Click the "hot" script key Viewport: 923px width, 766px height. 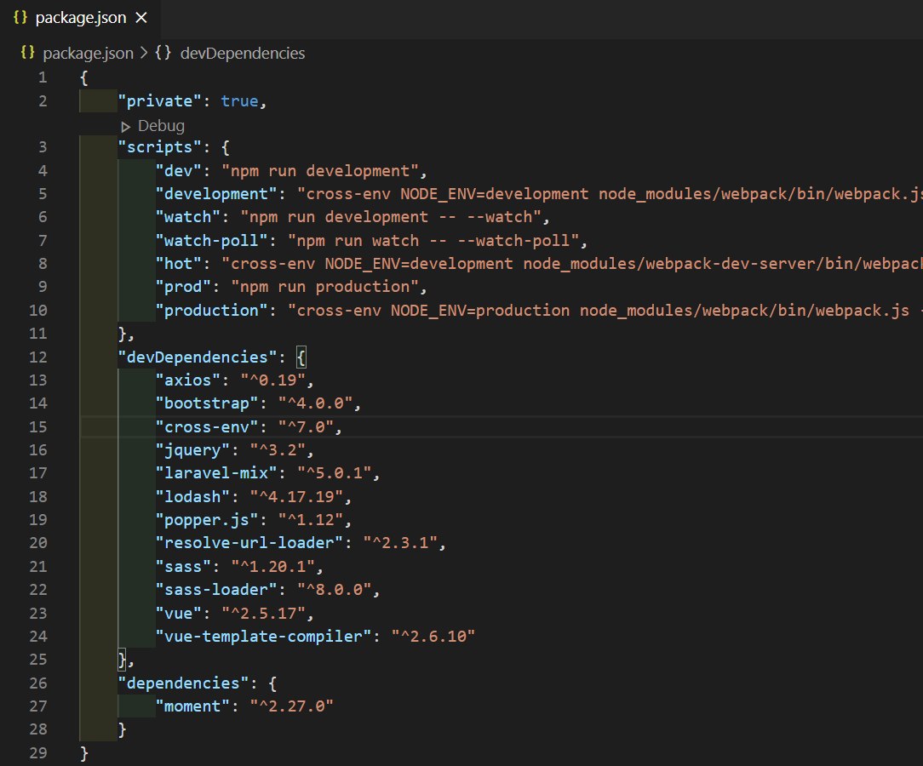[x=179, y=264]
